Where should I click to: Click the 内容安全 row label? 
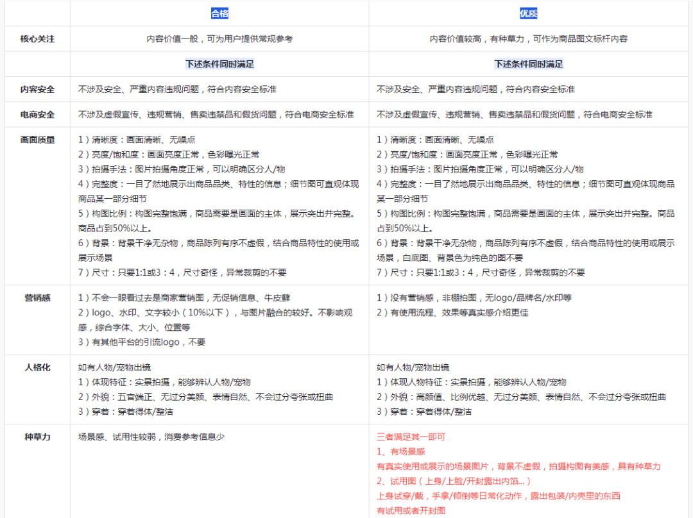pyautogui.click(x=35, y=89)
